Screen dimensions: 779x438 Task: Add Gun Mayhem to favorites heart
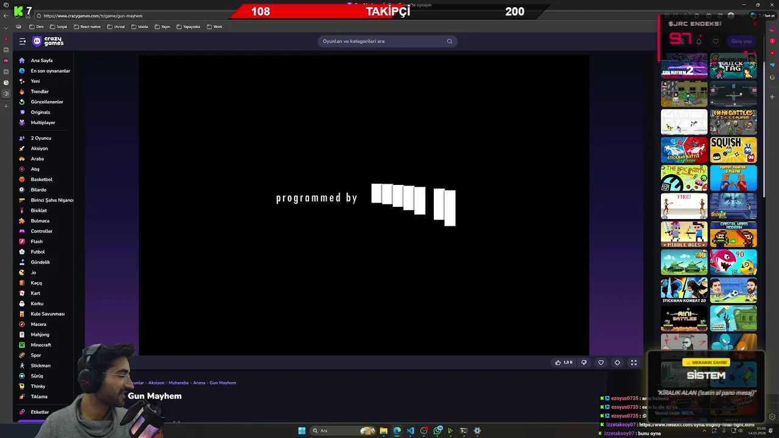[601, 363]
